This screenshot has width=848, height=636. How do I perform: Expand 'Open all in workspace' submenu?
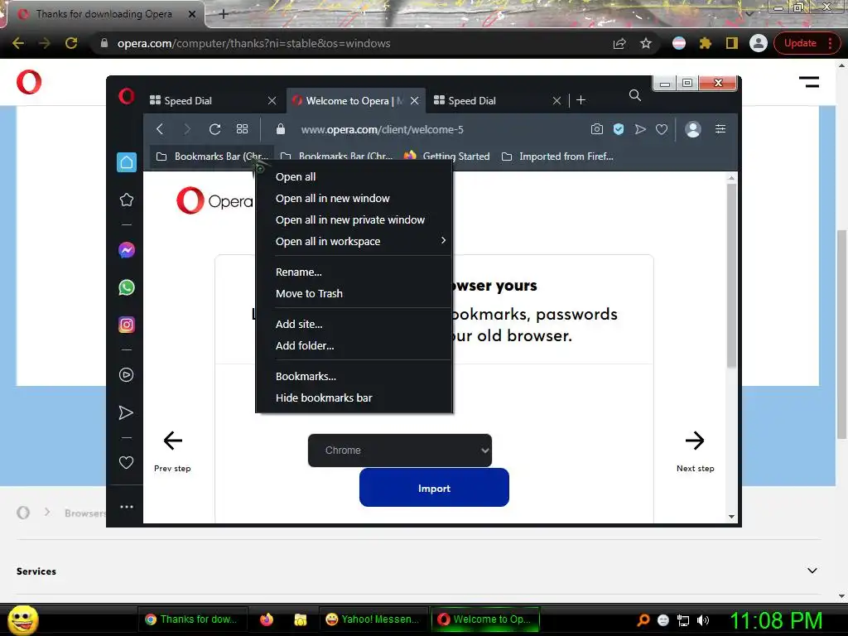(x=354, y=241)
